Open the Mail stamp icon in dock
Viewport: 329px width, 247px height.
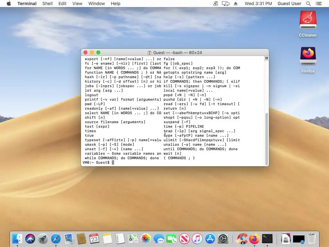(69, 239)
